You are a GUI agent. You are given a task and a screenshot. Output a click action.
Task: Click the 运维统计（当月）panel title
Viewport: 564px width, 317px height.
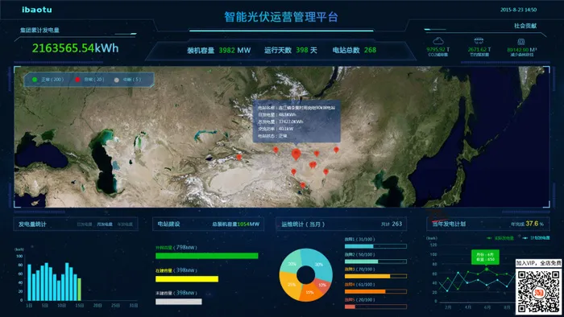tap(303, 224)
